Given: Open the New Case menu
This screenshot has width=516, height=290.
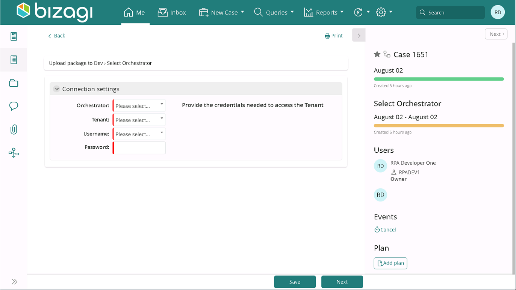Looking at the screenshot, I should pos(221,12).
